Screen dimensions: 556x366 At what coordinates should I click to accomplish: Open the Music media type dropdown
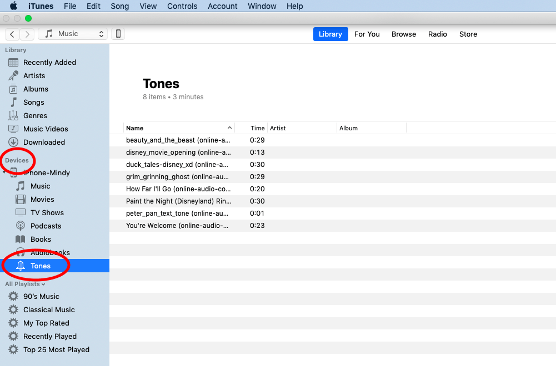(73, 34)
